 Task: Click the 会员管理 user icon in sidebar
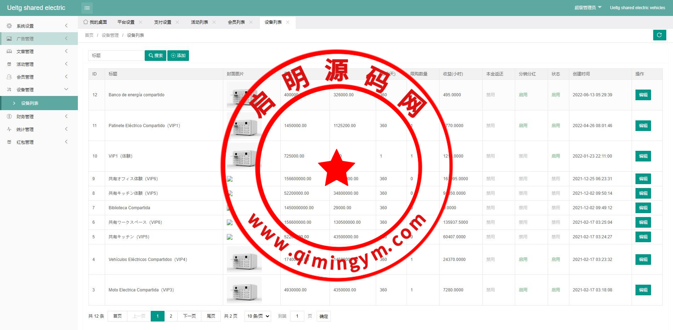click(9, 77)
